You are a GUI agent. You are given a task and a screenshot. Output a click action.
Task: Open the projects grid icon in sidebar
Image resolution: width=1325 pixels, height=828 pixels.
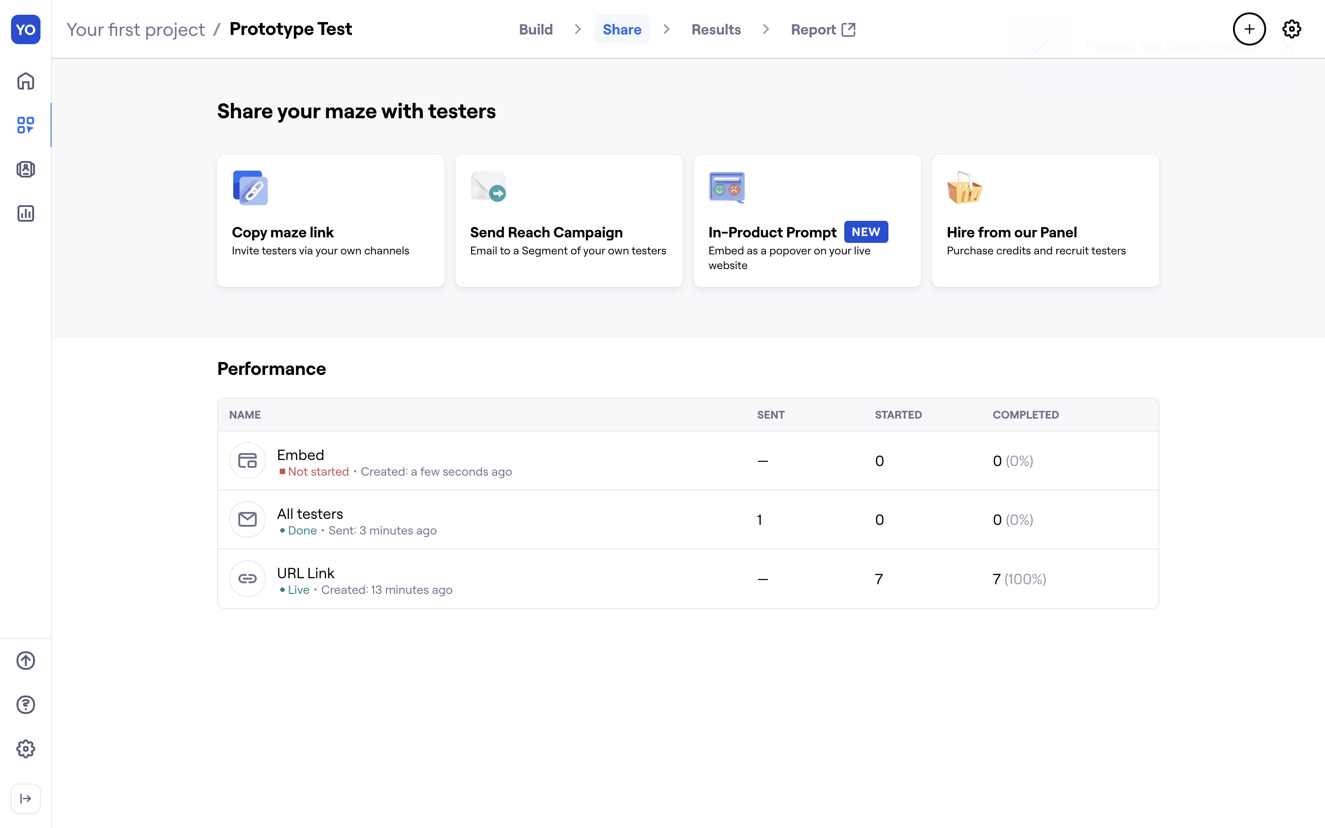pyautogui.click(x=26, y=125)
